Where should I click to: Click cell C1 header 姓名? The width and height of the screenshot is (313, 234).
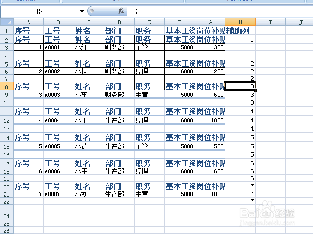click(89, 31)
